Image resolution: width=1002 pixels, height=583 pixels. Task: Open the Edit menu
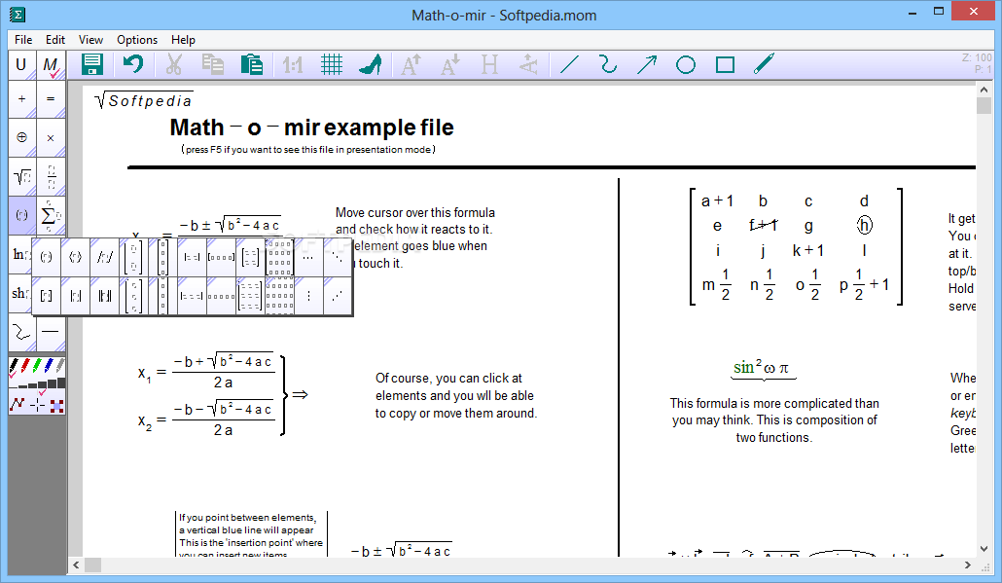54,40
